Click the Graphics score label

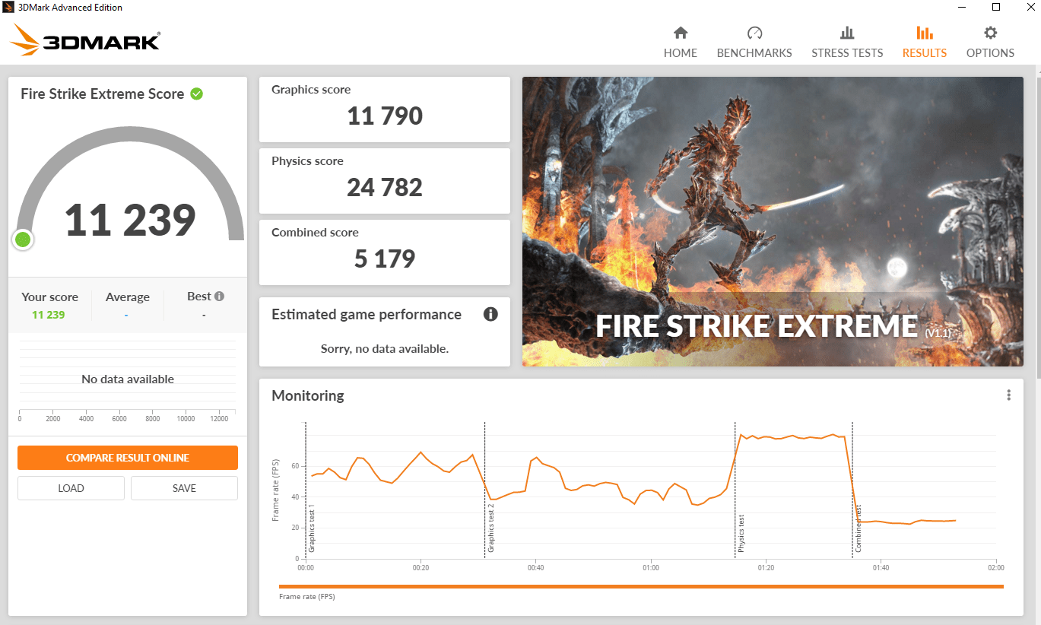(x=311, y=90)
